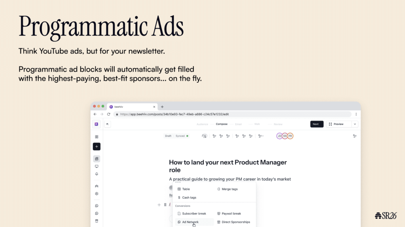
Task: Click the six-dot block drag handle
Action: (x=165, y=205)
